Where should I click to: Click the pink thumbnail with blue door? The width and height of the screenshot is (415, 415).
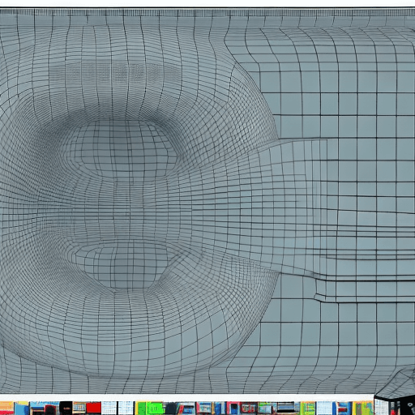(x=233, y=408)
